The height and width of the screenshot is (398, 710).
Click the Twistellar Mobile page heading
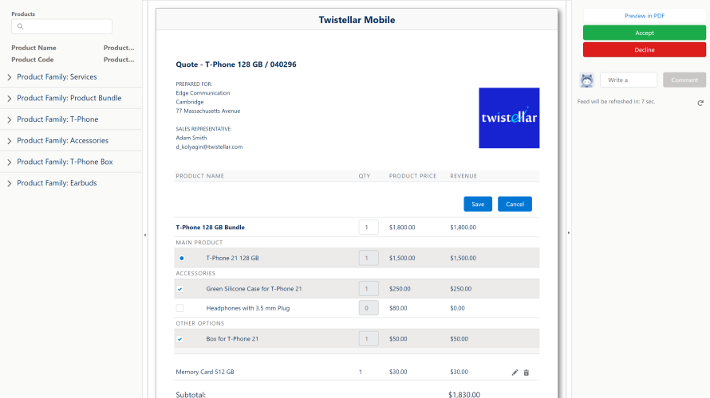(357, 20)
